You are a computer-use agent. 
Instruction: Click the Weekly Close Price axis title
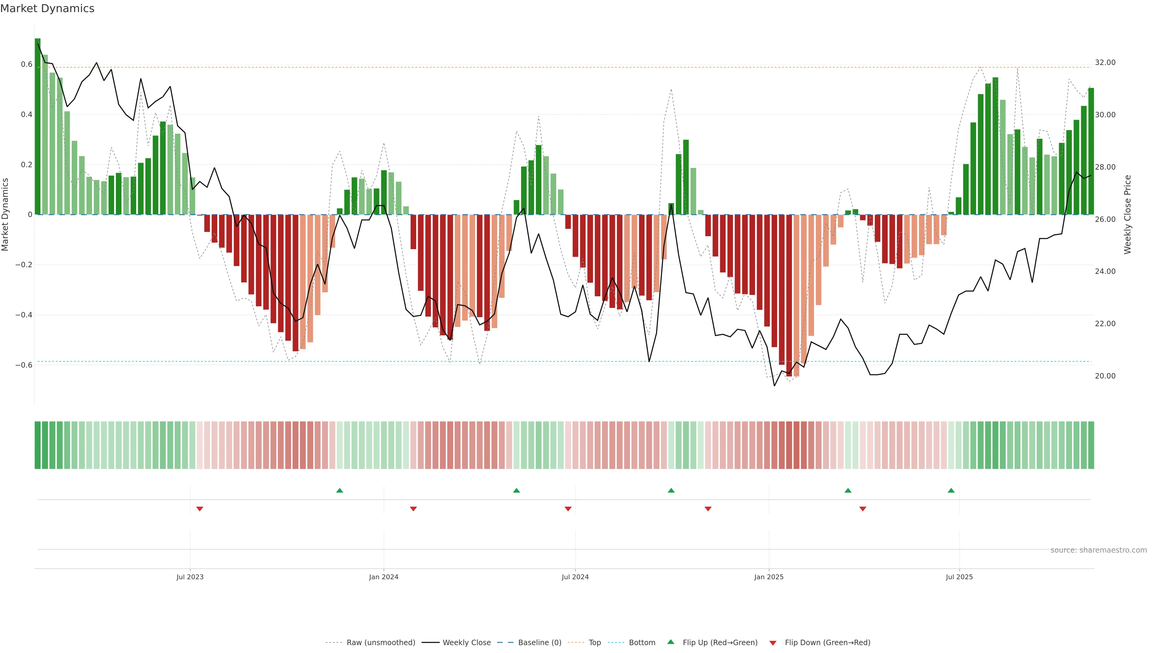tap(1127, 215)
